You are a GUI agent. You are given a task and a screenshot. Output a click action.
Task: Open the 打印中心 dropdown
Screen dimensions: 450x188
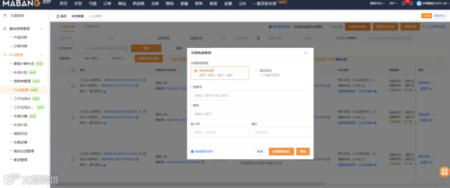(119, 58)
